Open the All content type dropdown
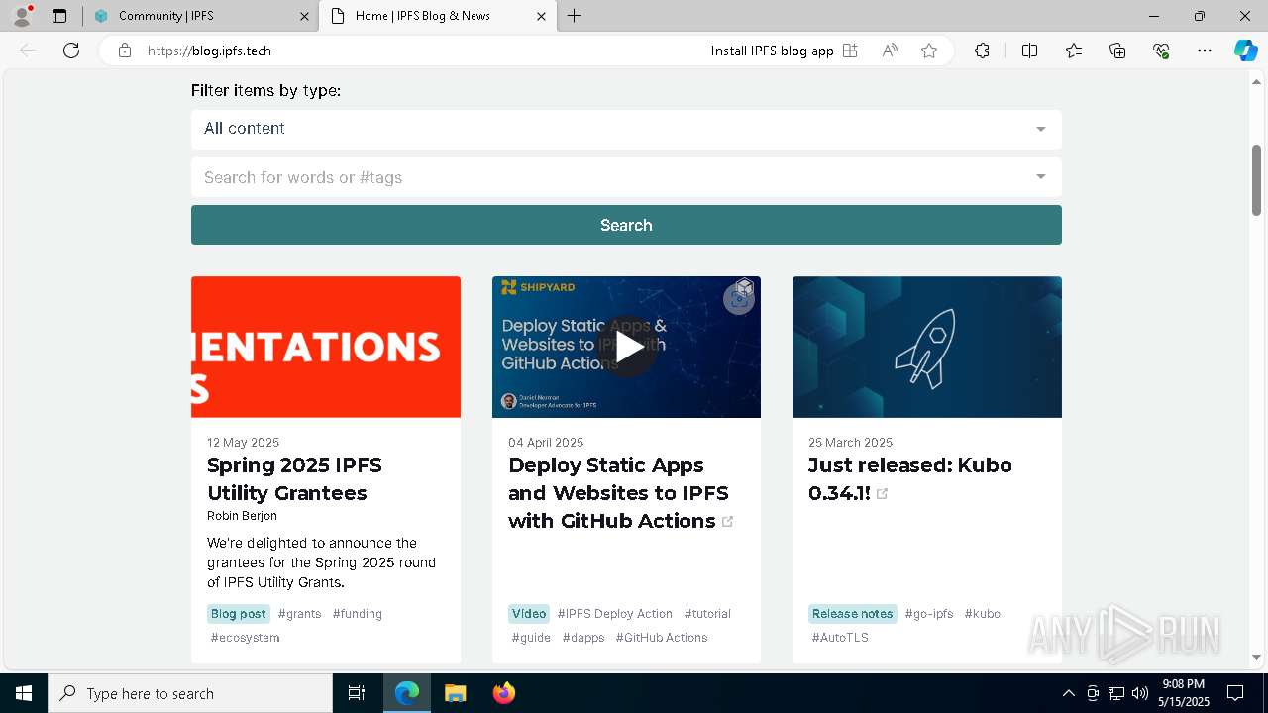Image resolution: width=1268 pixels, height=713 pixels. (626, 129)
